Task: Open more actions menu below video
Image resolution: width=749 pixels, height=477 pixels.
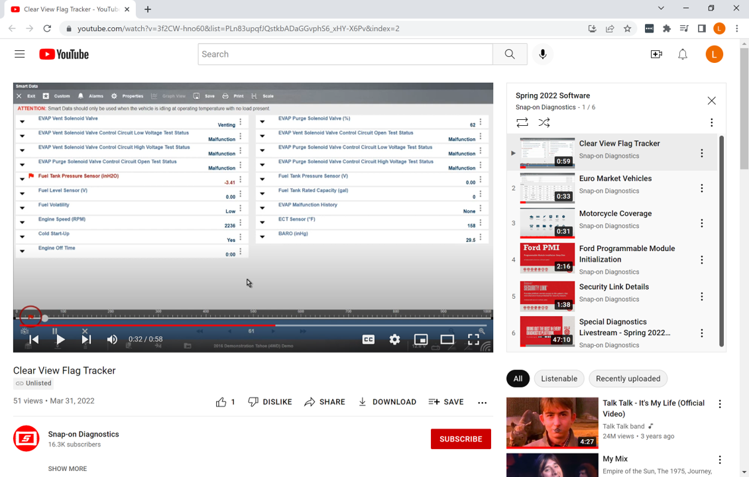Action: (482, 402)
